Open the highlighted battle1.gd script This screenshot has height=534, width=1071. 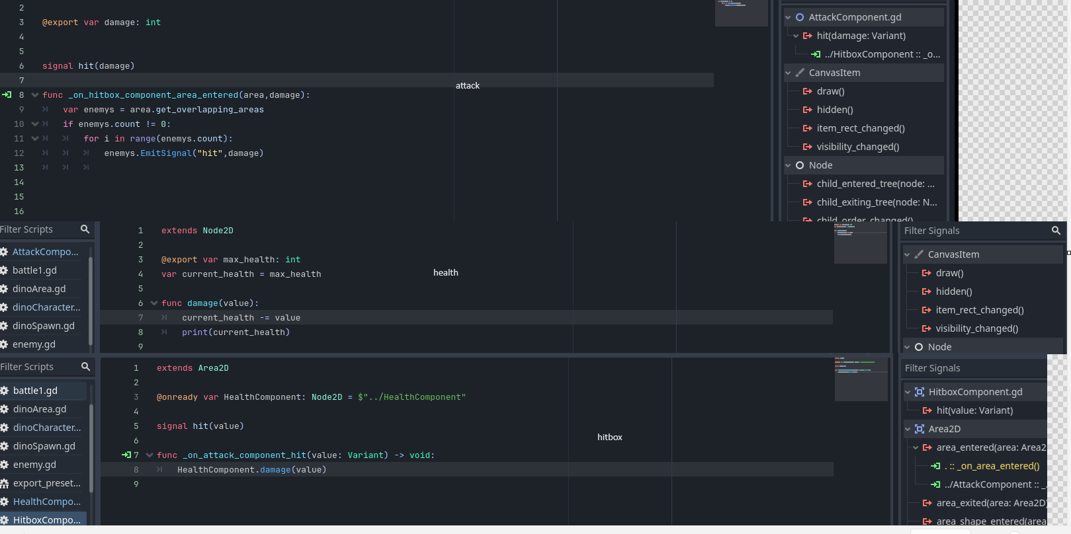(43, 391)
